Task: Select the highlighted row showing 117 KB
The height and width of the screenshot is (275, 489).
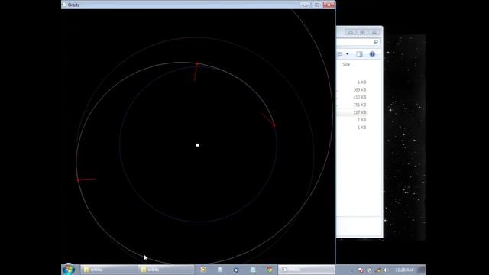Action: [x=359, y=112]
